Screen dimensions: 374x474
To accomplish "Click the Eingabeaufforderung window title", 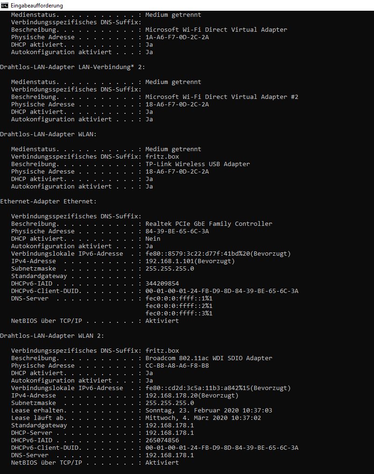I will [x=36, y=6].
